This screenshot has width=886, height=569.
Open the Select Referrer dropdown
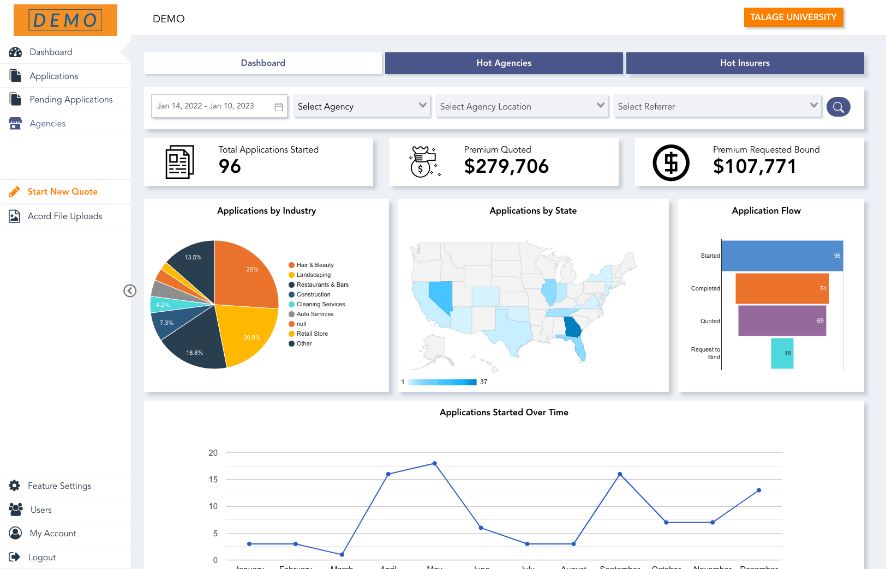[x=717, y=106]
